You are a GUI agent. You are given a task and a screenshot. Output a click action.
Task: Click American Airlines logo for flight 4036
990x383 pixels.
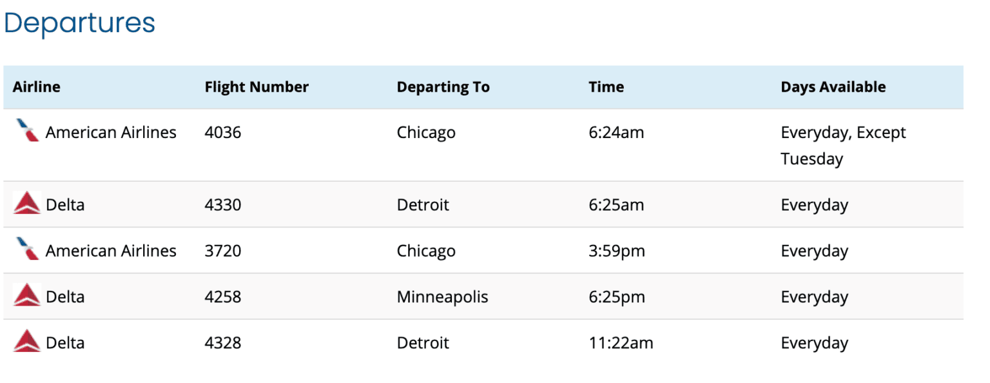27,132
